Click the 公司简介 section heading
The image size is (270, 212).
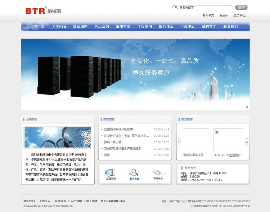32,119
